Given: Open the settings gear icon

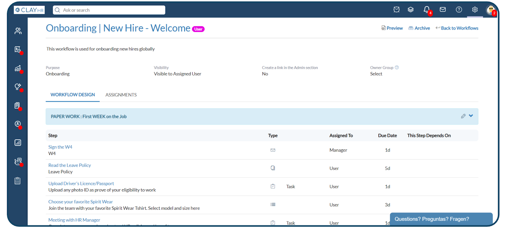Looking at the screenshot, I should pos(475,10).
